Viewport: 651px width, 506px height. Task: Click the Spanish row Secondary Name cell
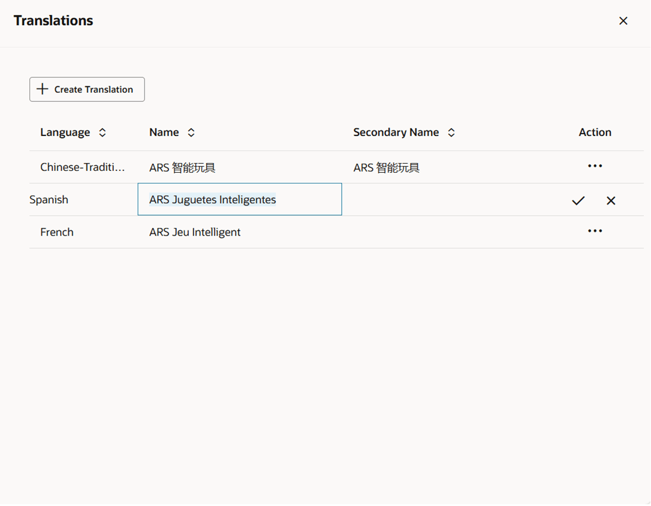(450, 200)
